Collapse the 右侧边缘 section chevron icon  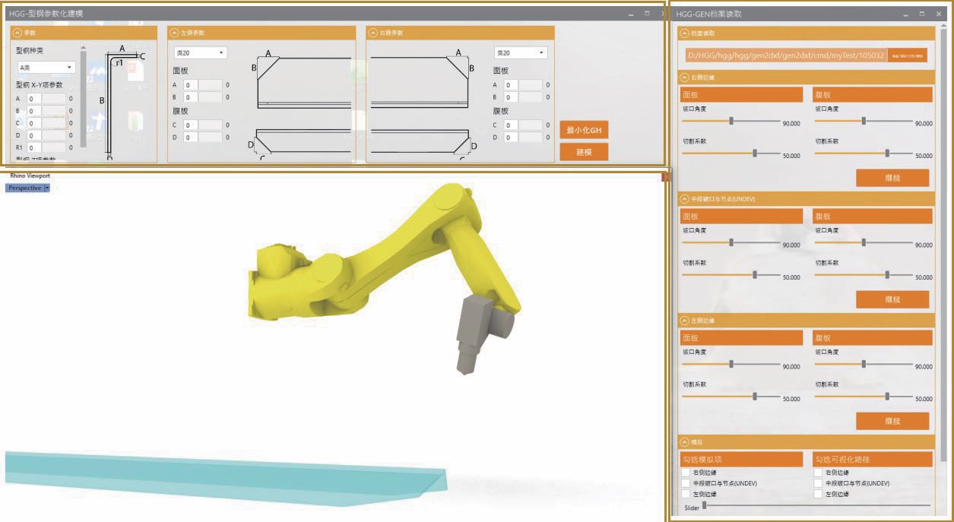(x=684, y=78)
